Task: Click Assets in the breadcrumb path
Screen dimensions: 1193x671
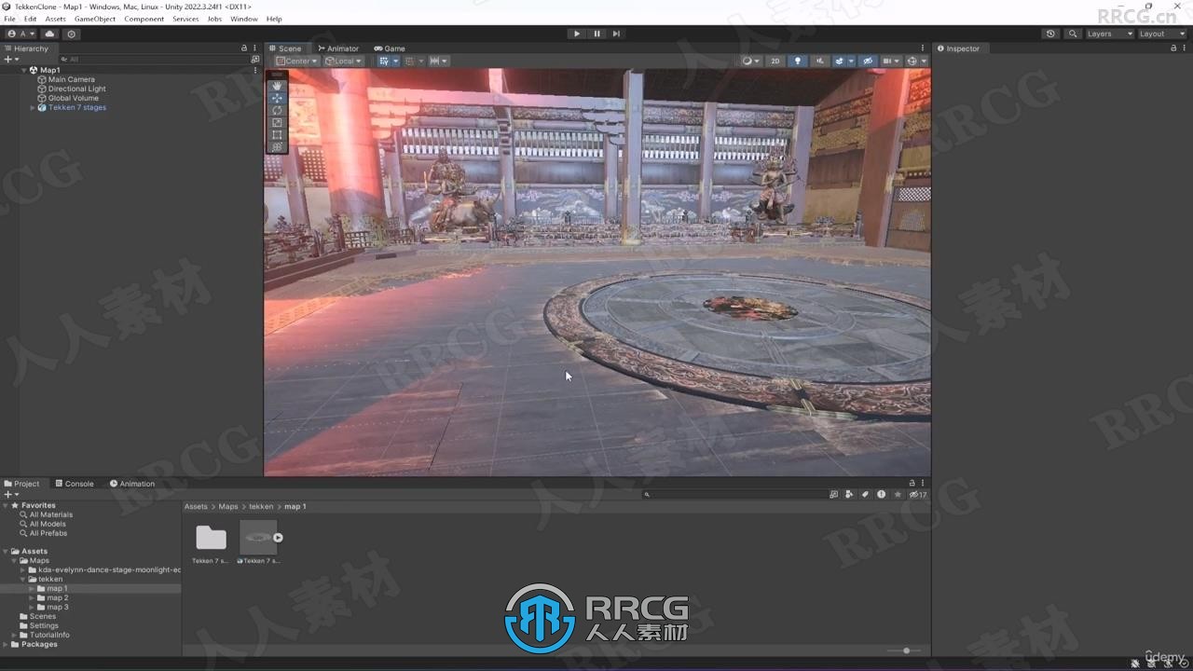Action: [x=196, y=506]
